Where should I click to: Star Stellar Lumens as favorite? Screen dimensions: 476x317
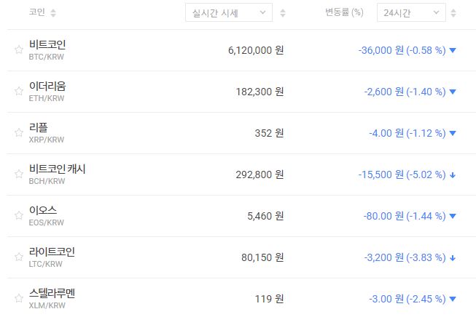(19, 299)
